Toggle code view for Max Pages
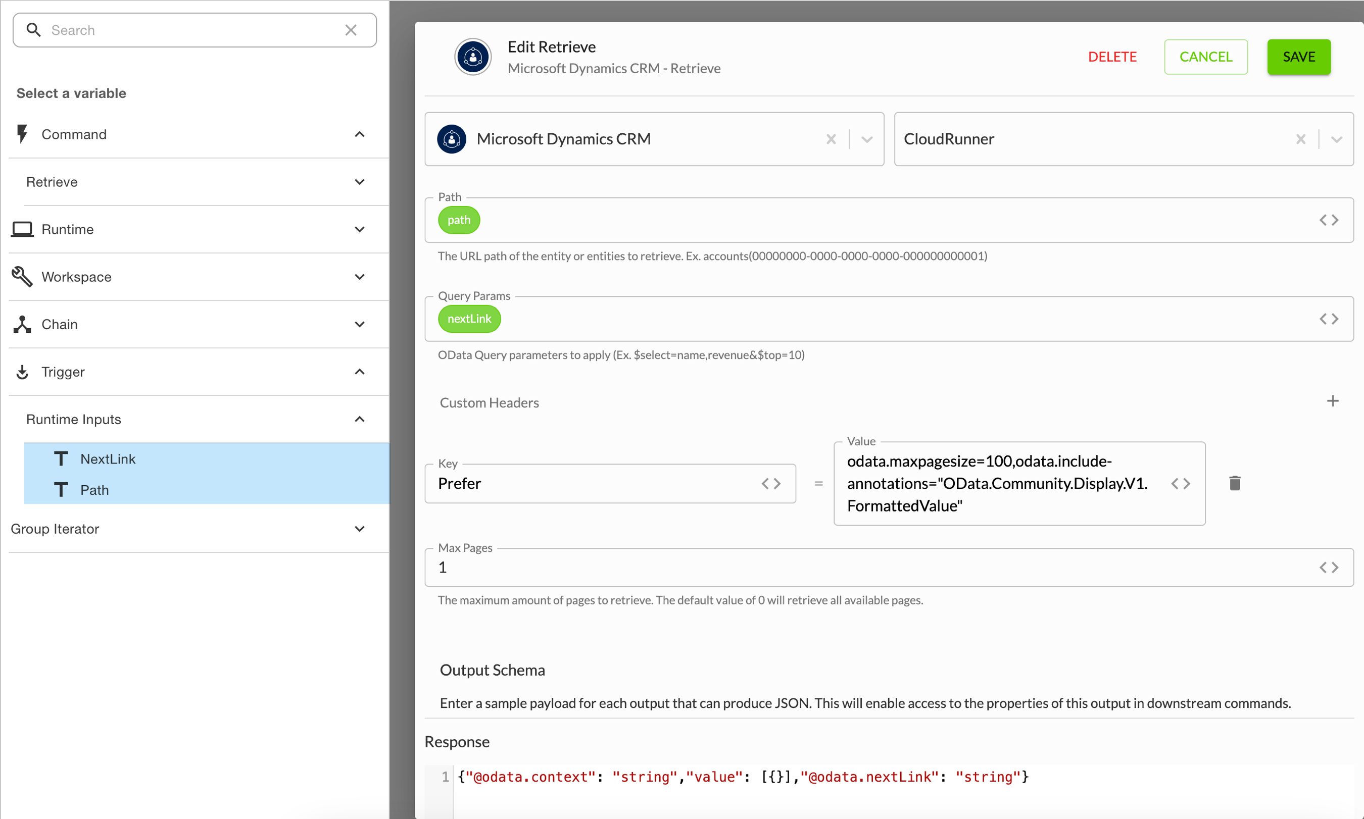The width and height of the screenshot is (1364, 819). 1329,568
